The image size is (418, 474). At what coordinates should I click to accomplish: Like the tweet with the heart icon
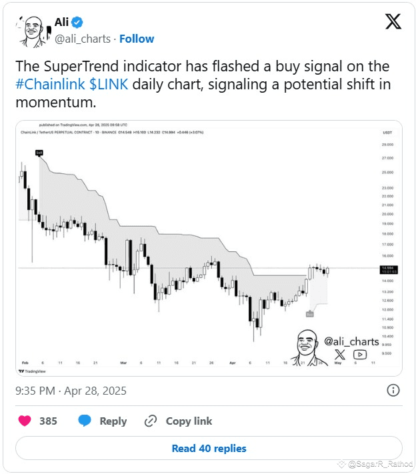(x=25, y=421)
